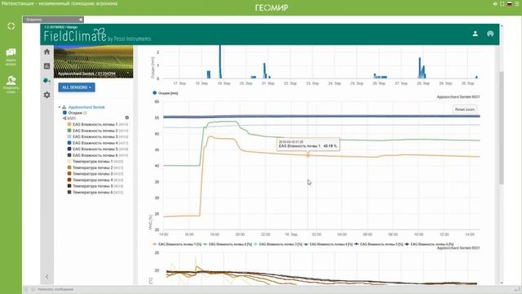The height and width of the screenshot is (294, 522).
Task: Click the tallest rain bar on 19 Sep
Action: 220,62
